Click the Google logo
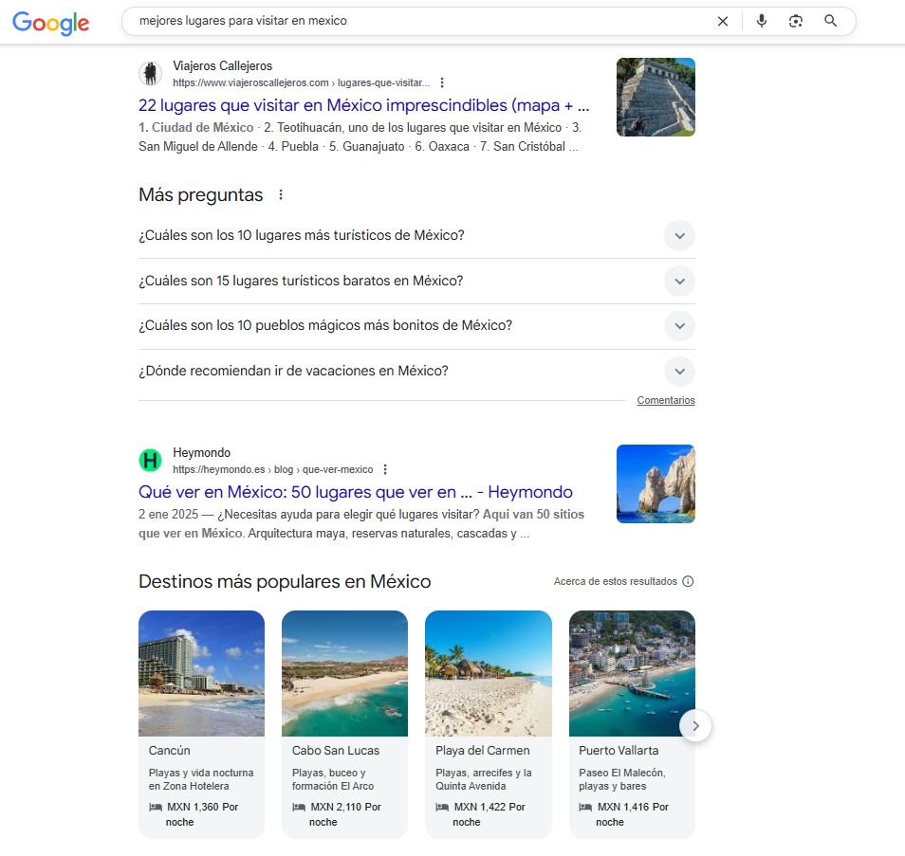Screen dimensions: 905x856 point(51,23)
